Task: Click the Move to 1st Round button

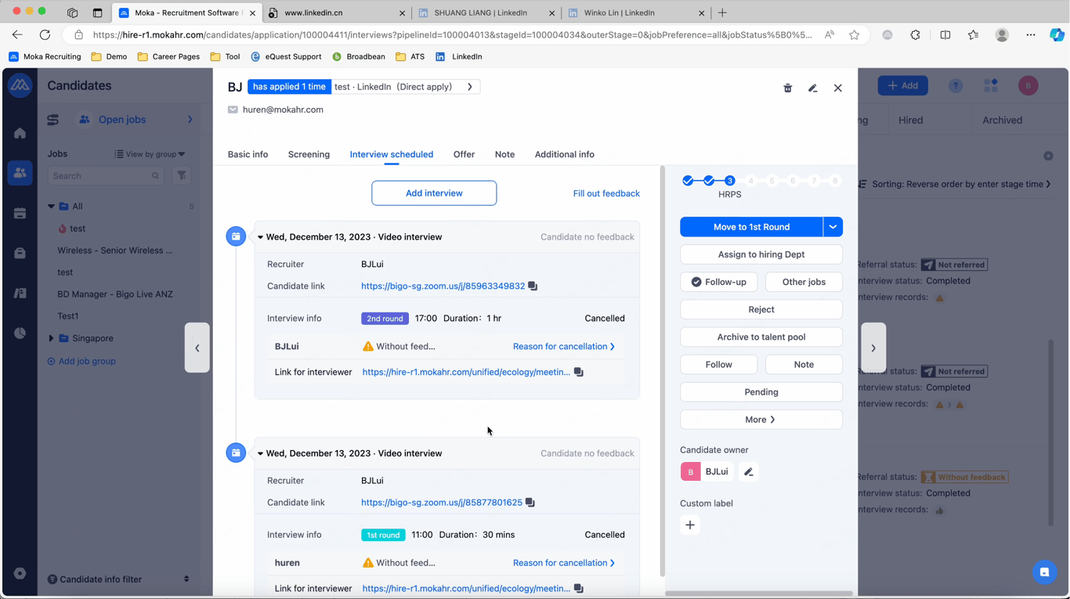Action: [751, 227]
